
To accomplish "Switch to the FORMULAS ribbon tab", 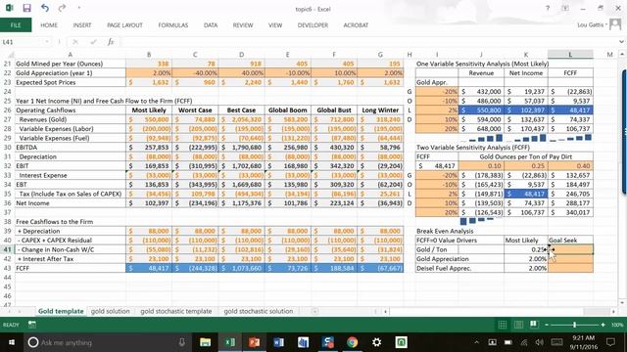I will coord(173,24).
